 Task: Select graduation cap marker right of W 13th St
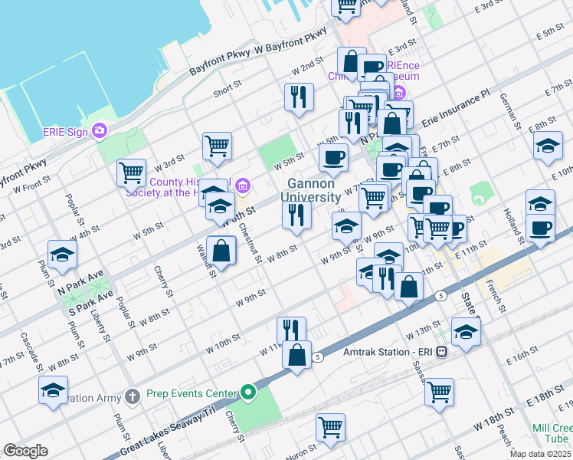[x=466, y=333]
